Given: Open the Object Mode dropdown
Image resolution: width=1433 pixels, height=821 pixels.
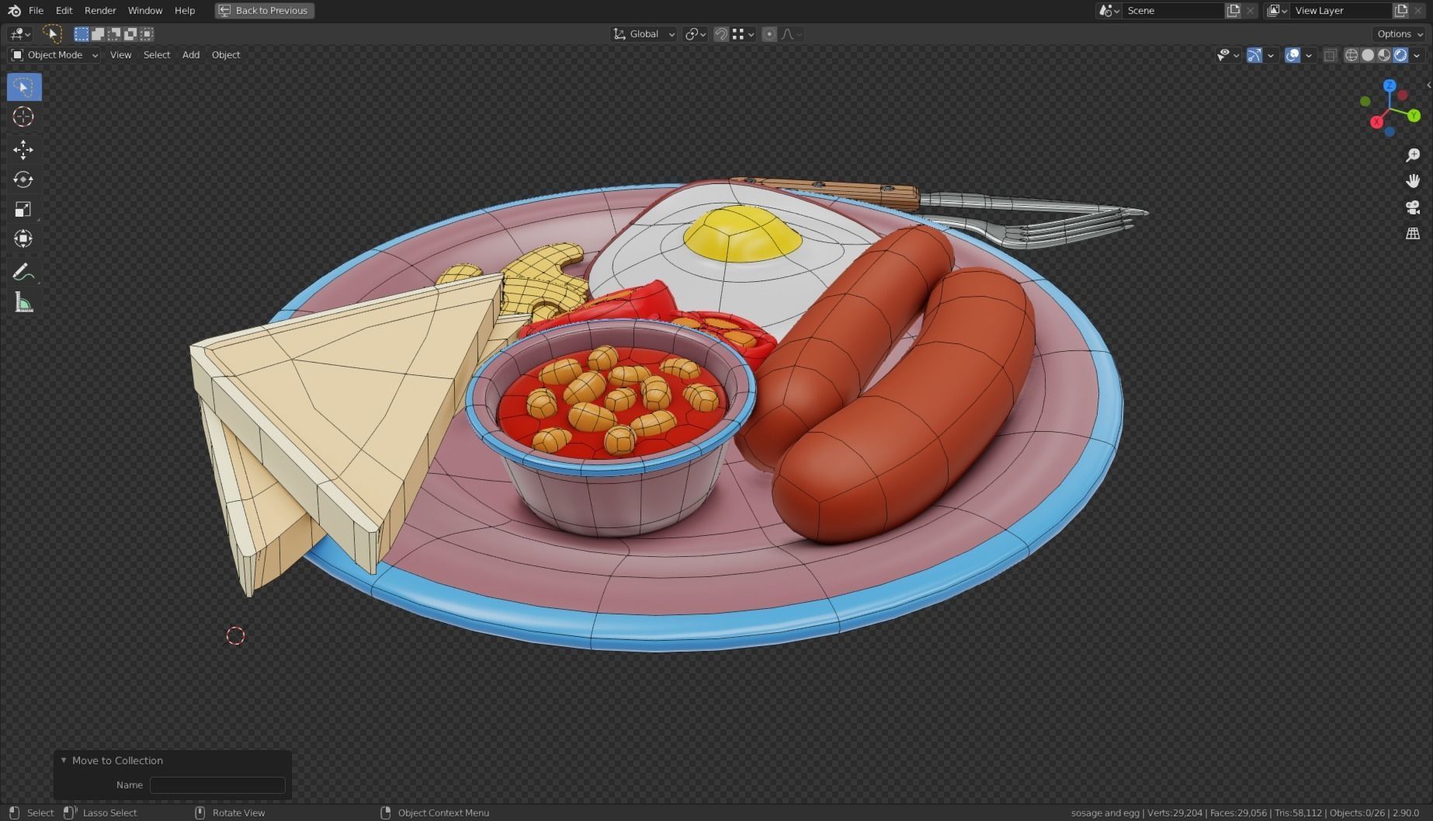Looking at the screenshot, I should 54,55.
